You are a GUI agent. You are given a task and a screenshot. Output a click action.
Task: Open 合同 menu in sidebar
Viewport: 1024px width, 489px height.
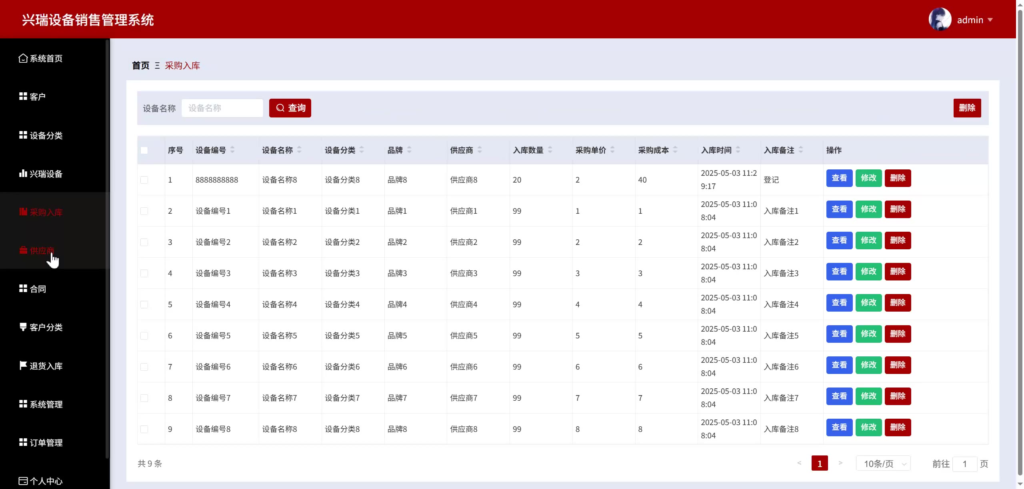click(38, 289)
